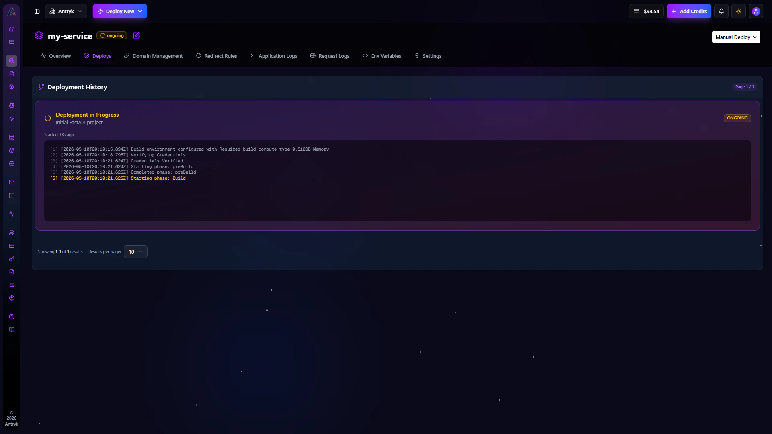Open the package box icon in sidebar

pyautogui.click(x=12, y=298)
